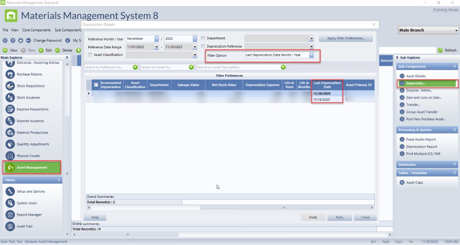Open the Main Branch dropdown
The height and width of the screenshot is (245, 460).
pos(456,30)
